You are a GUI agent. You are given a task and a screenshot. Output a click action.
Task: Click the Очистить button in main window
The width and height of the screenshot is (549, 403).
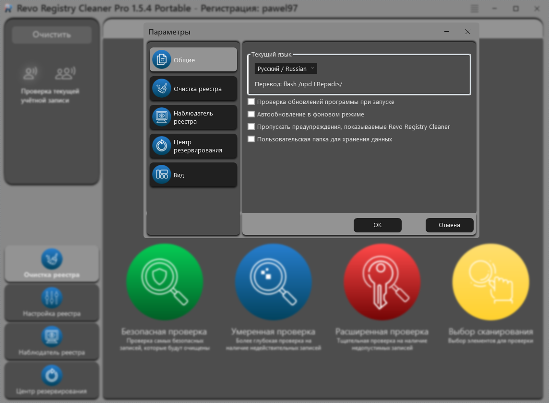point(52,35)
